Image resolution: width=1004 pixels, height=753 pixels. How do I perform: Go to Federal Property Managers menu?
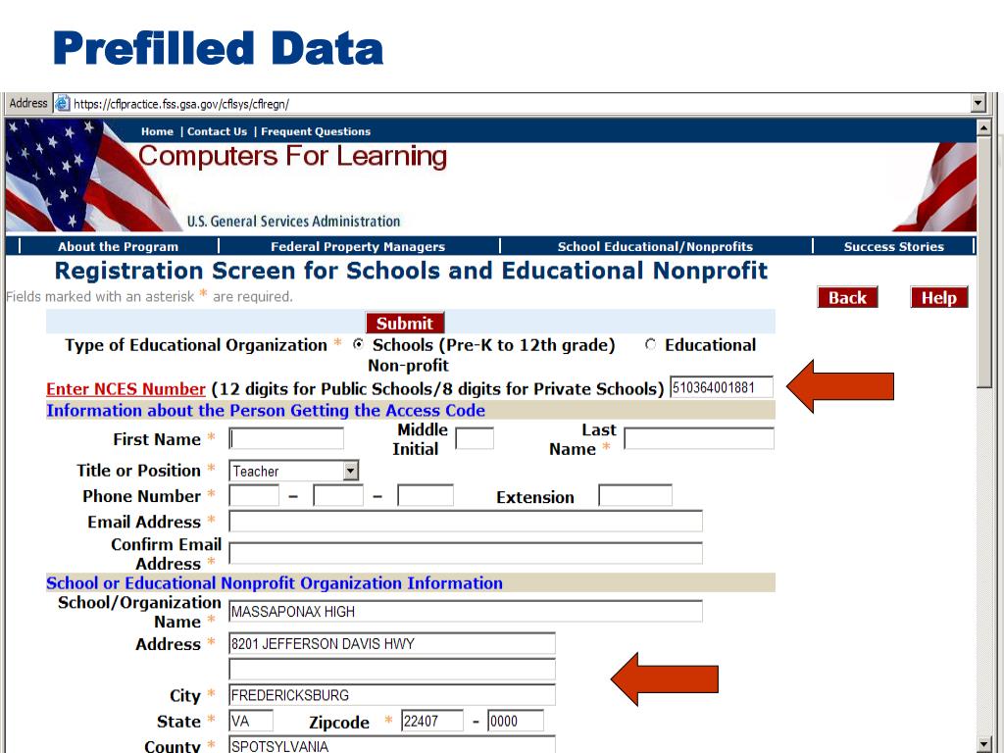point(358,246)
